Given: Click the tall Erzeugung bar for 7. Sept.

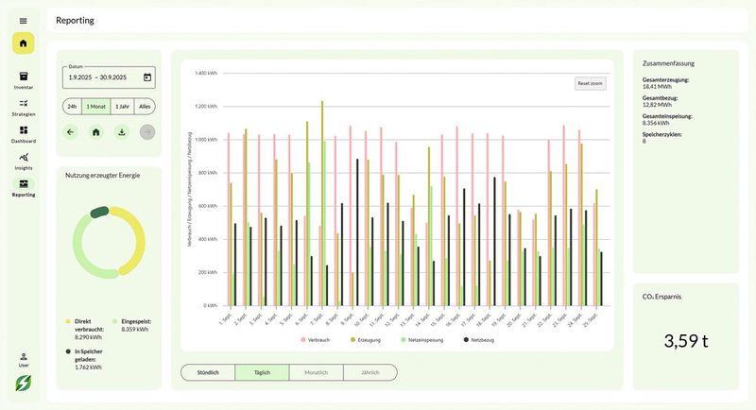Looking at the screenshot, I should [x=322, y=203].
